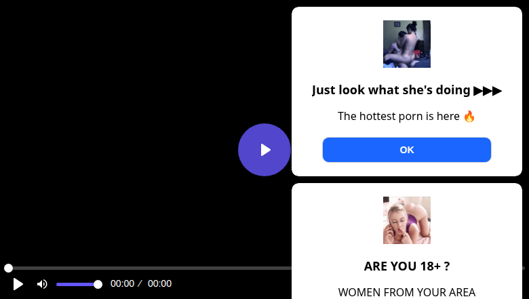Click the triple arrow icons in the heading
Image resolution: width=529 pixels, height=299 pixels.
(x=488, y=90)
